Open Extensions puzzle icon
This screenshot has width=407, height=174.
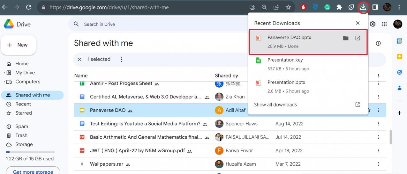[x=339, y=7]
